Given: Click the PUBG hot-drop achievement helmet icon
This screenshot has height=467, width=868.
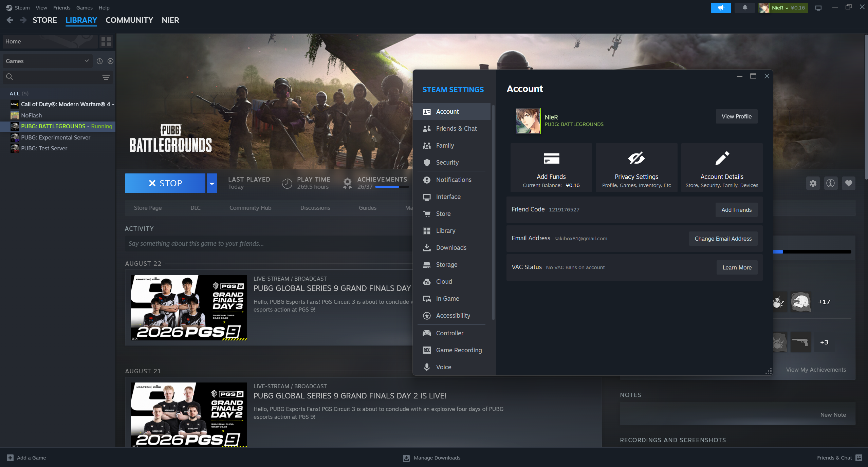Looking at the screenshot, I should tap(801, 302).
